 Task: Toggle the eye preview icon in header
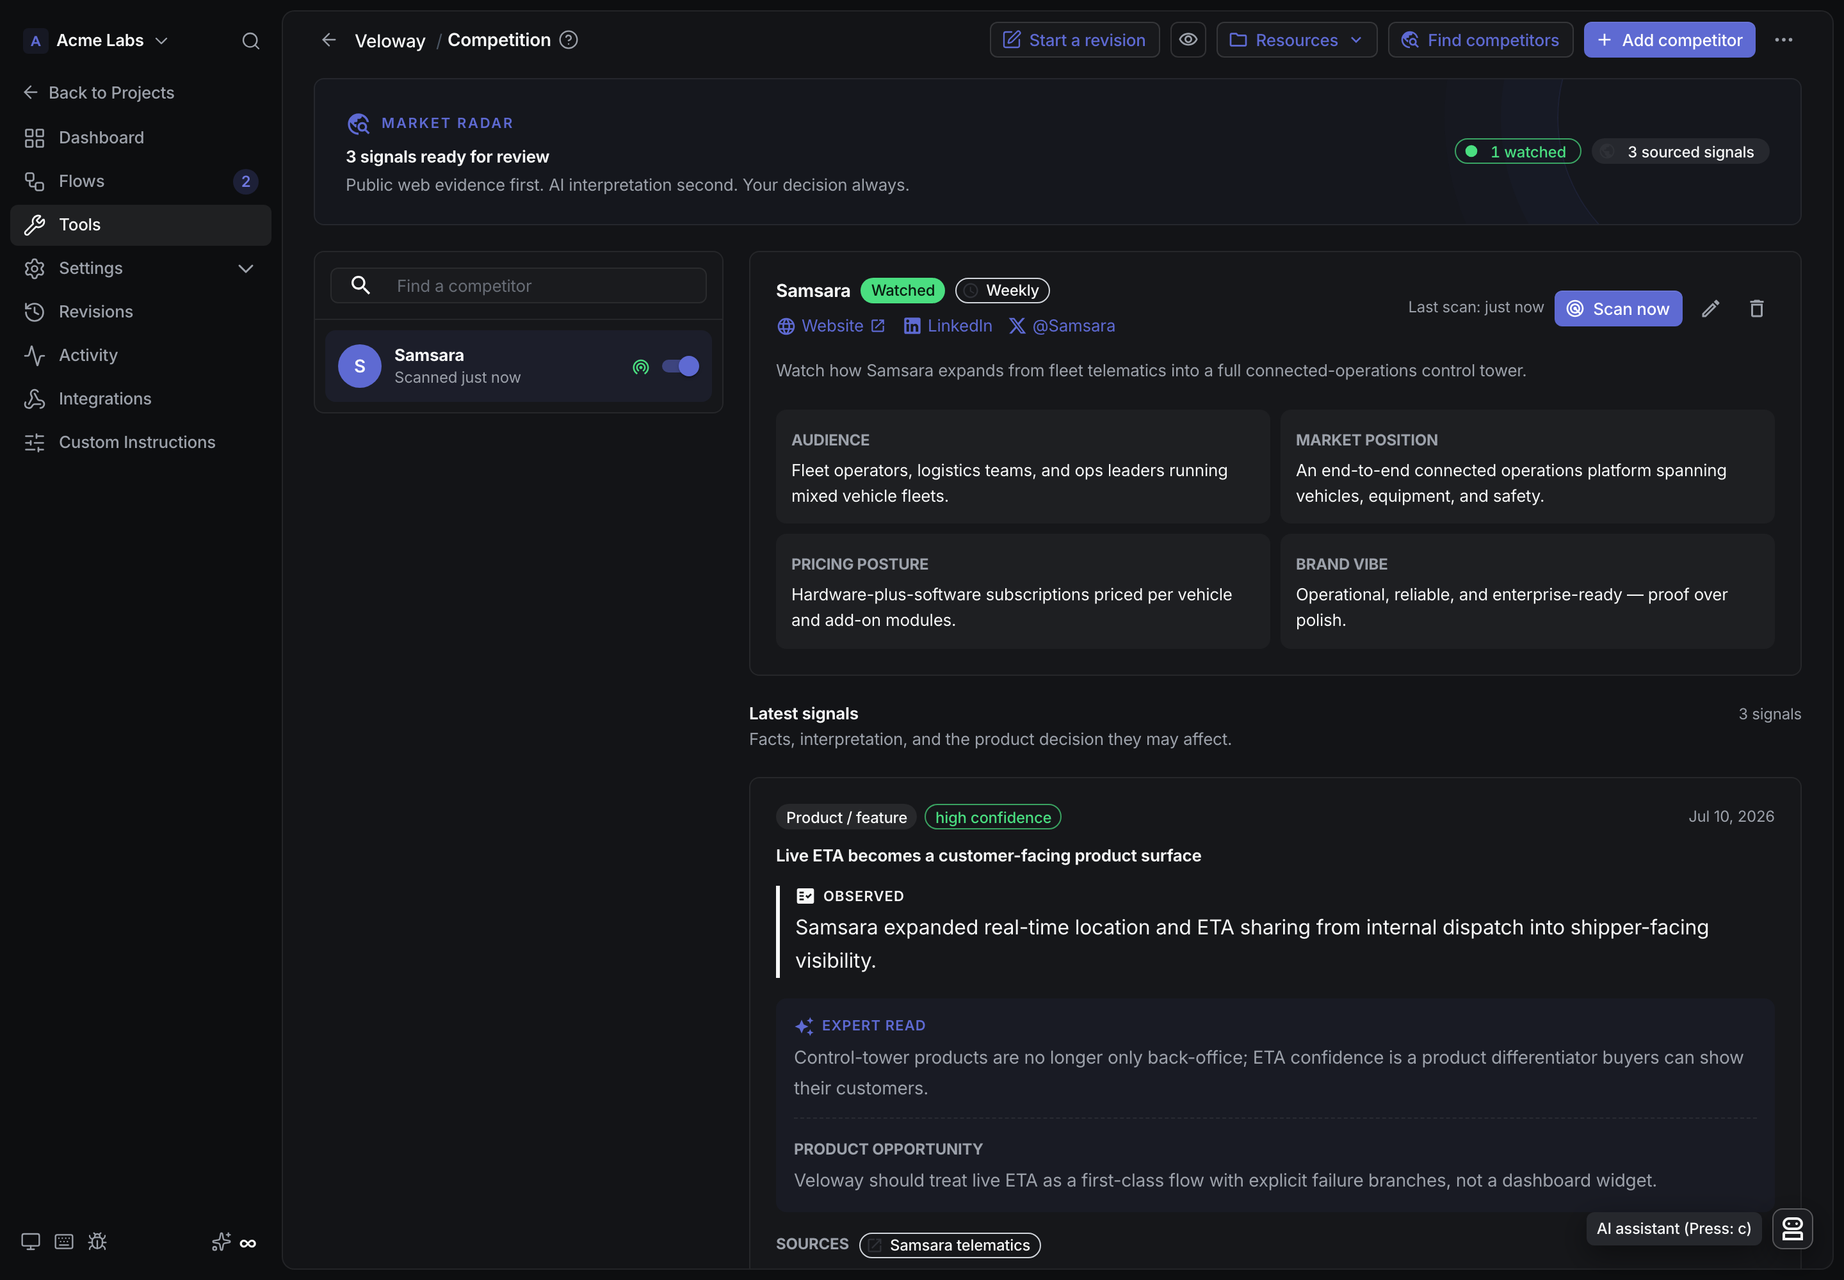click(x=1188, y=39)
